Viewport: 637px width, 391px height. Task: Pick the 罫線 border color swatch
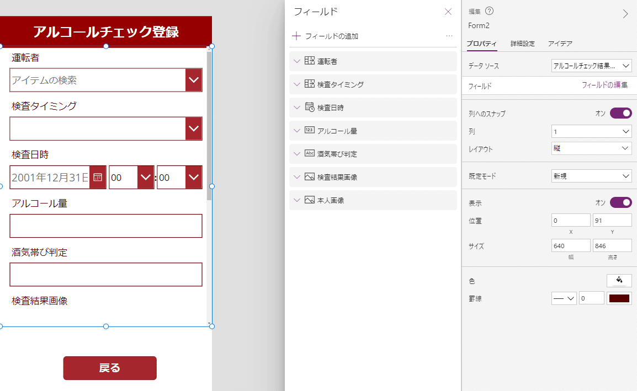pos(619,298)
